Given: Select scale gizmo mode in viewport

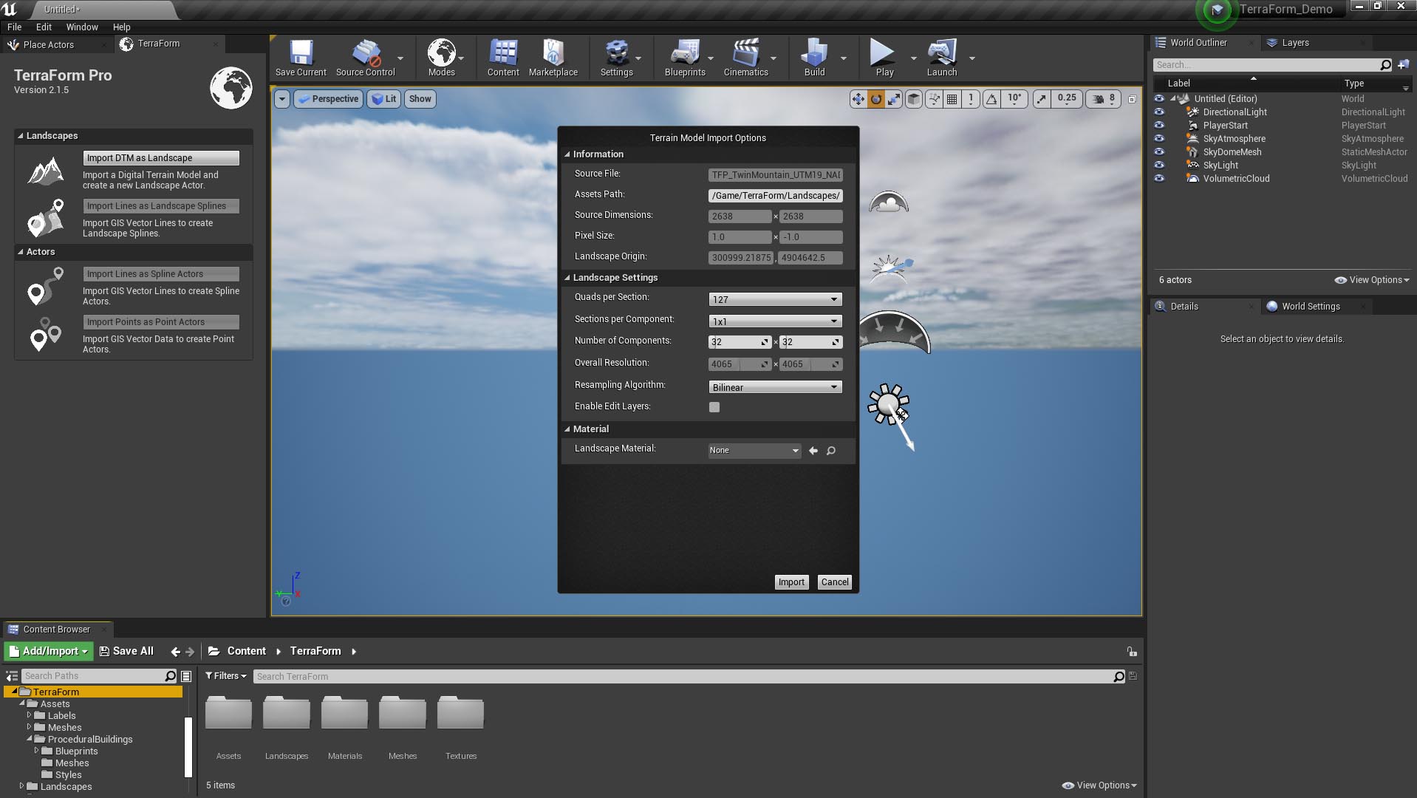Looking at the screenshot, I should 894,99.
